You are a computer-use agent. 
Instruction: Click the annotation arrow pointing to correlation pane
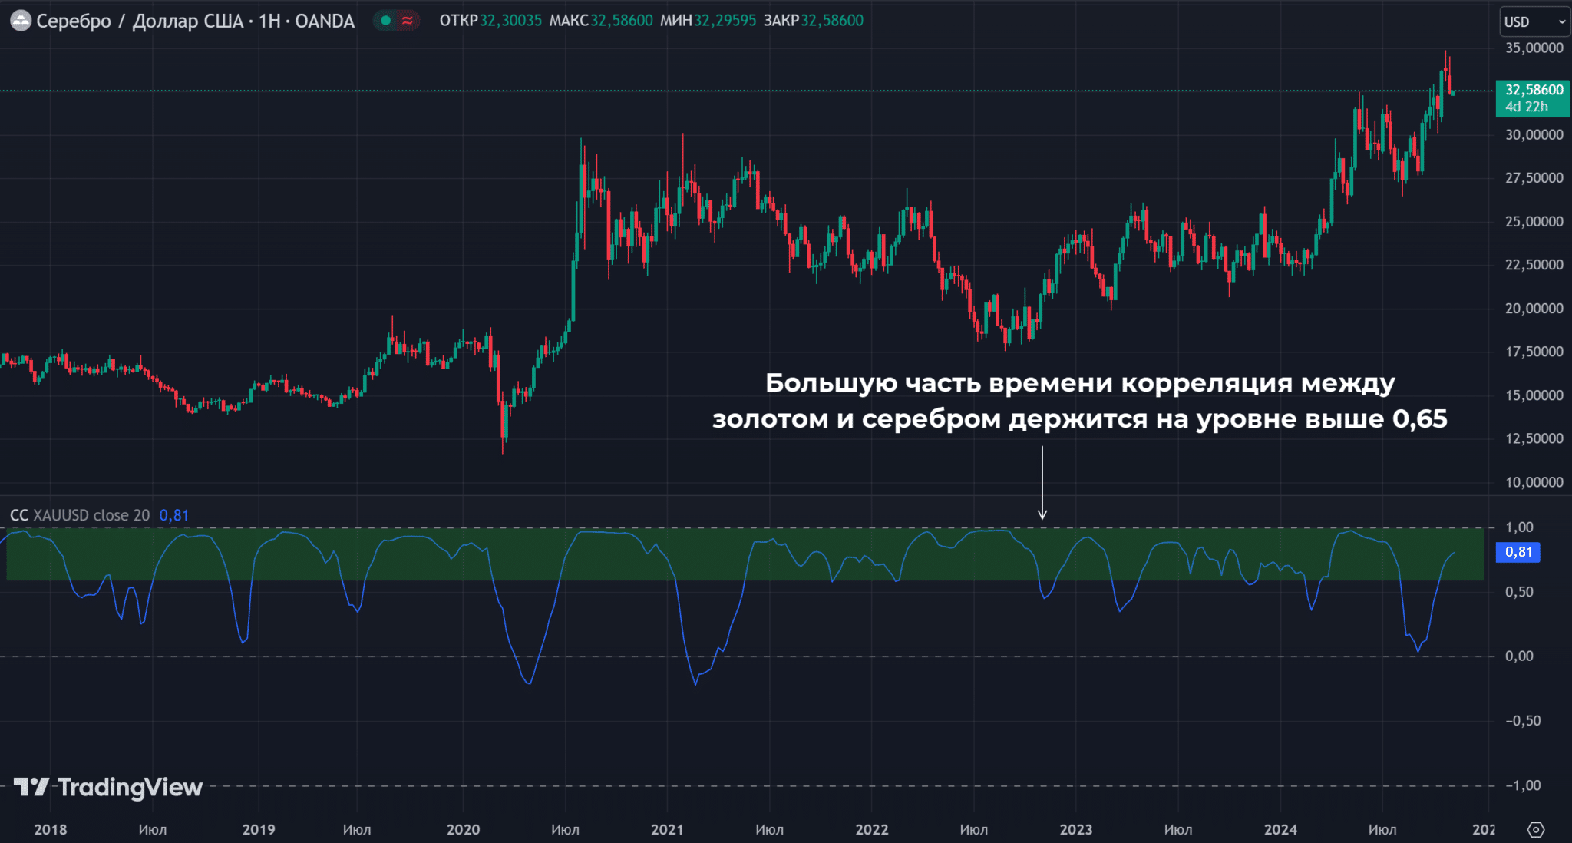point(1042,482)
